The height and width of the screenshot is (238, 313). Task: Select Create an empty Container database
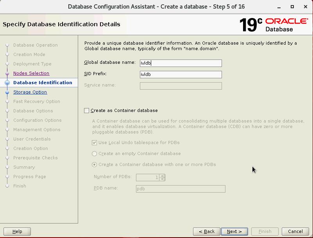pyautogui.click(x=95, y=154)
